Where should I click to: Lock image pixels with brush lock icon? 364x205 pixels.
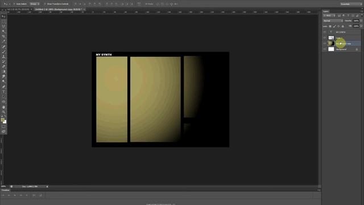pyautogui.click(x=334, y=26)
